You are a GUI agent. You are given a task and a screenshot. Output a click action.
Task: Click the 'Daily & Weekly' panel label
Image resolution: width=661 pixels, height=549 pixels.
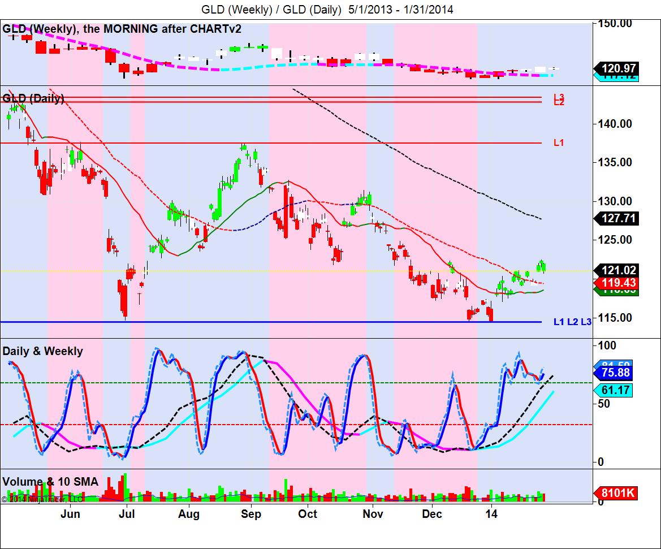tap(42, 351)
